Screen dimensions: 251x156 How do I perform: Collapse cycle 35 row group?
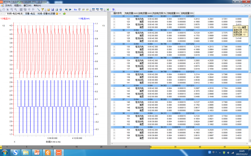(x=112, y=72)
